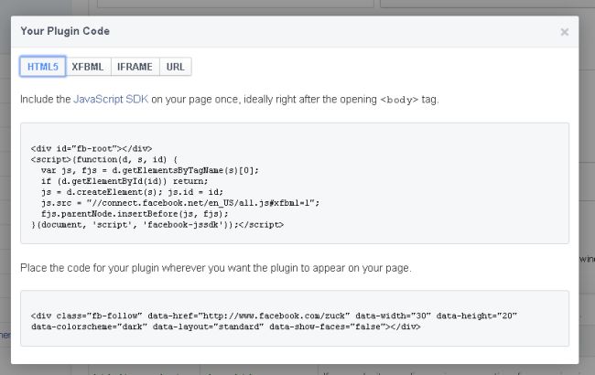Click the <body> tag text
This screenshot has height=375, width=595.
coord(400,99)
